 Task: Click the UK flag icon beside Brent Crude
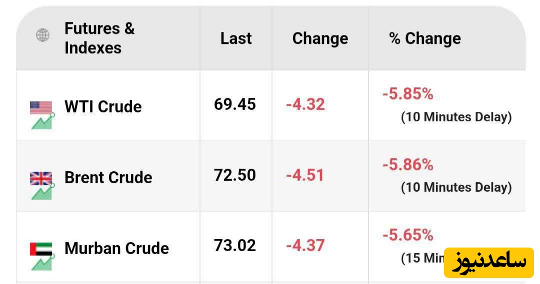41,178
